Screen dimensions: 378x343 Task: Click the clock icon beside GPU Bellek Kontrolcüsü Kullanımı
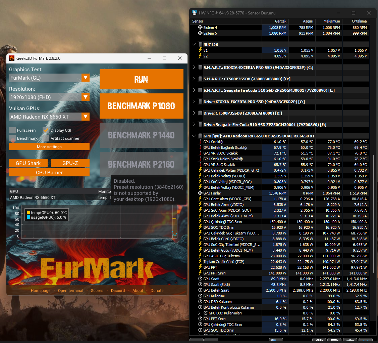click(x=200, y=307)
